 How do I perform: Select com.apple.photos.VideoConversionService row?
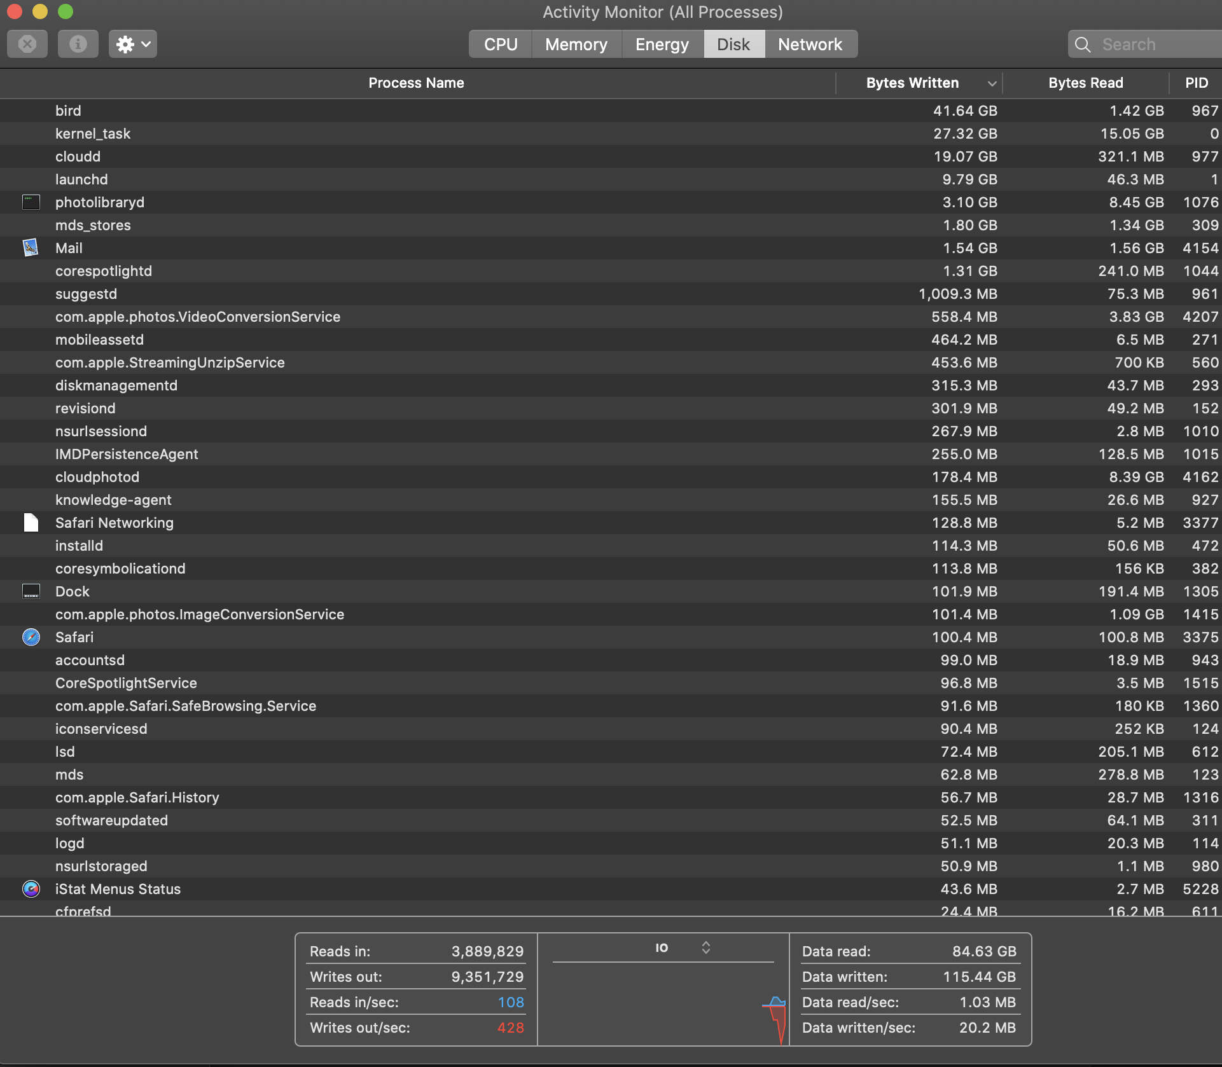(611, 317)
